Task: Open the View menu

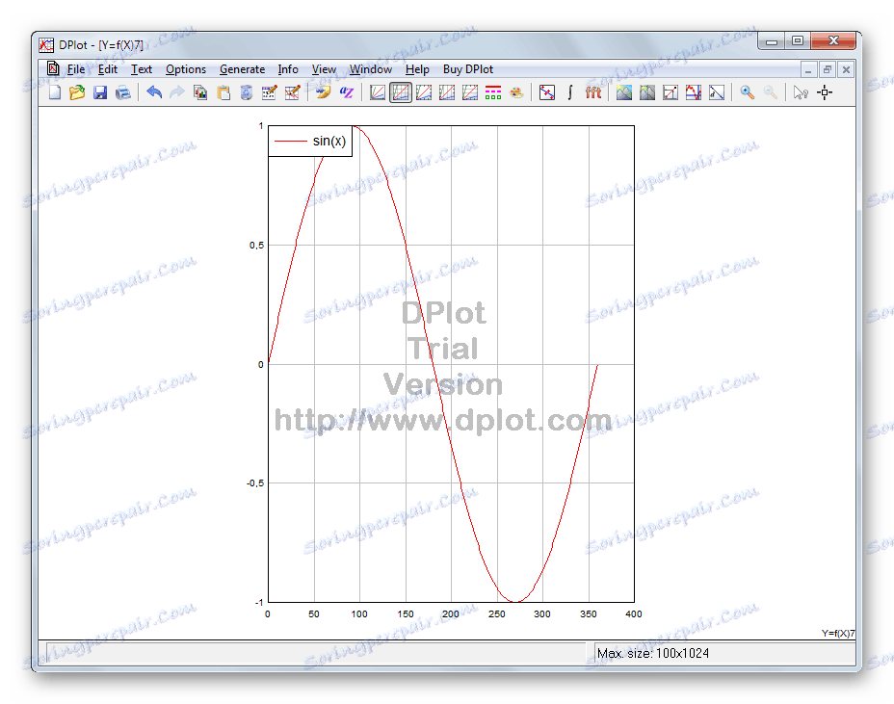Action: point(324,69)
